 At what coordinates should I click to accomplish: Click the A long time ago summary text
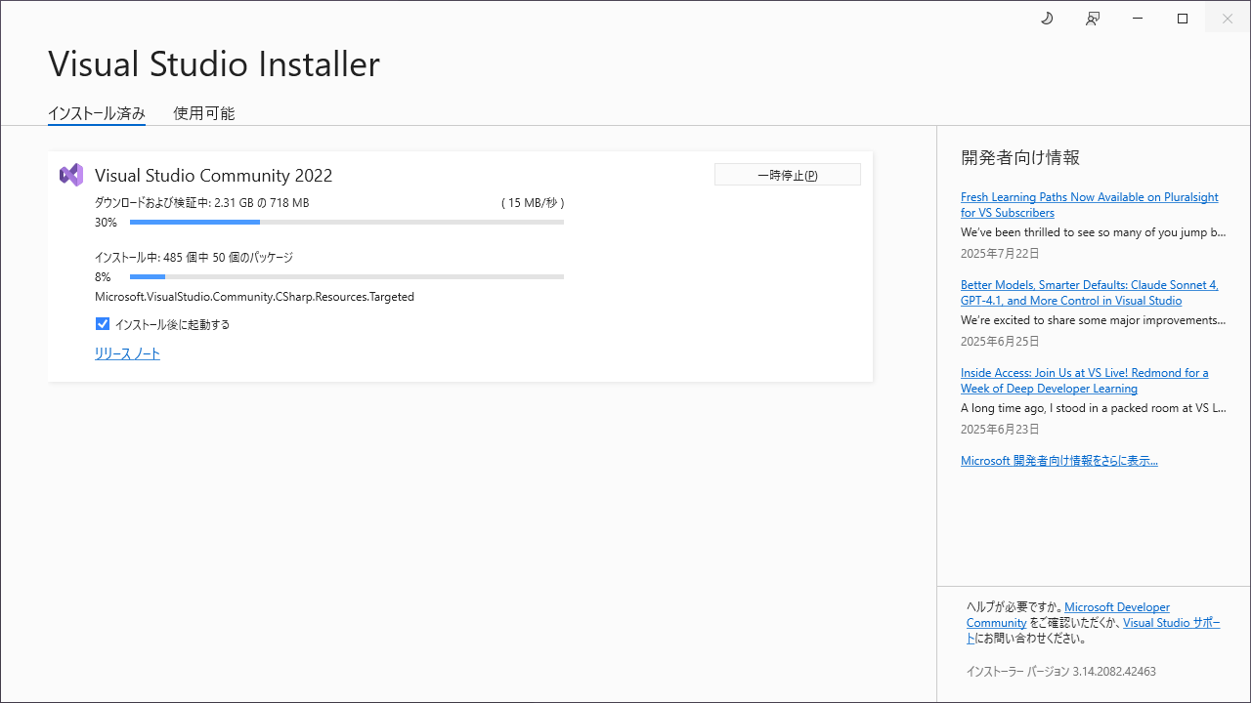(1093, 408)
